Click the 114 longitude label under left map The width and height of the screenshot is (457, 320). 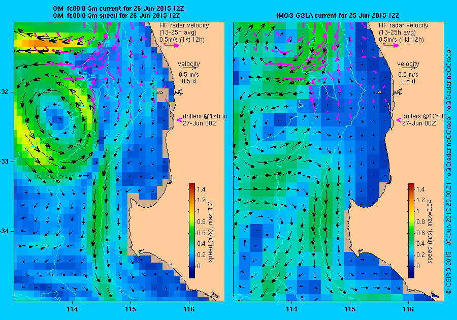[72, 309]
